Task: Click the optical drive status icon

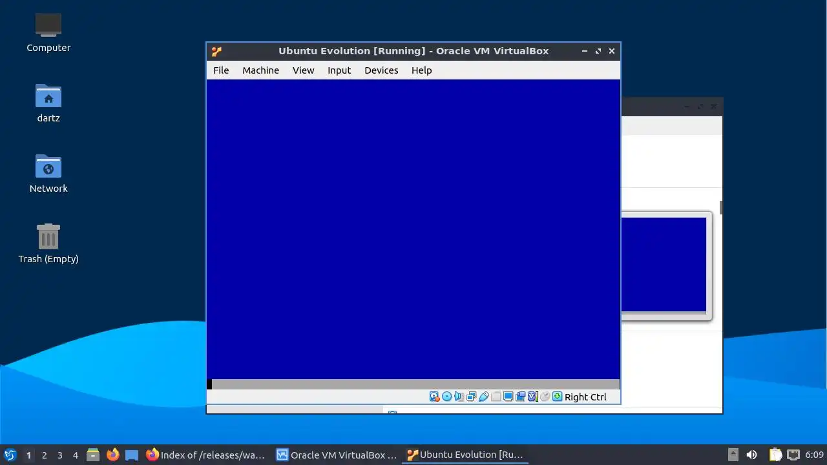Action: [x=446, y=397]
